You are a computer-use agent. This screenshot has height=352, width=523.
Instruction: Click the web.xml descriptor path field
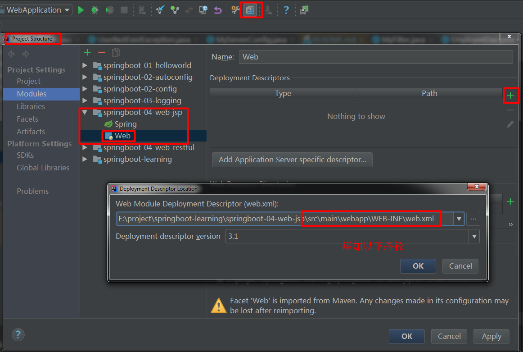[285, 219]
